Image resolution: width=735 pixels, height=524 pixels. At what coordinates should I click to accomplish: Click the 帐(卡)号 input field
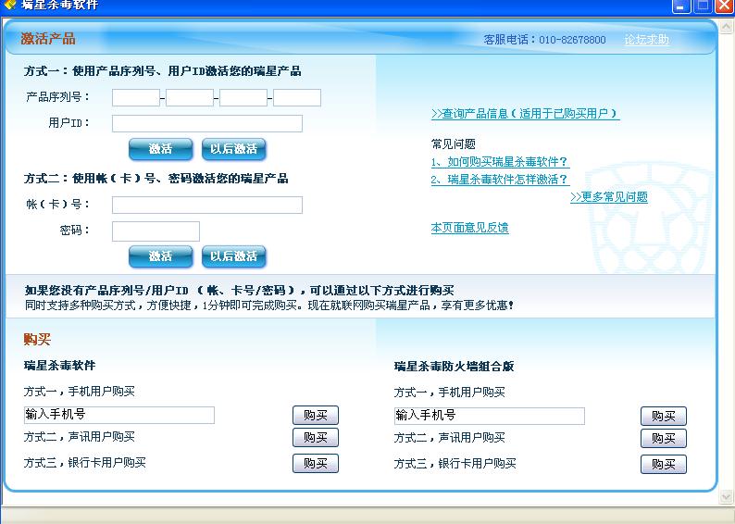click(207, 205)
